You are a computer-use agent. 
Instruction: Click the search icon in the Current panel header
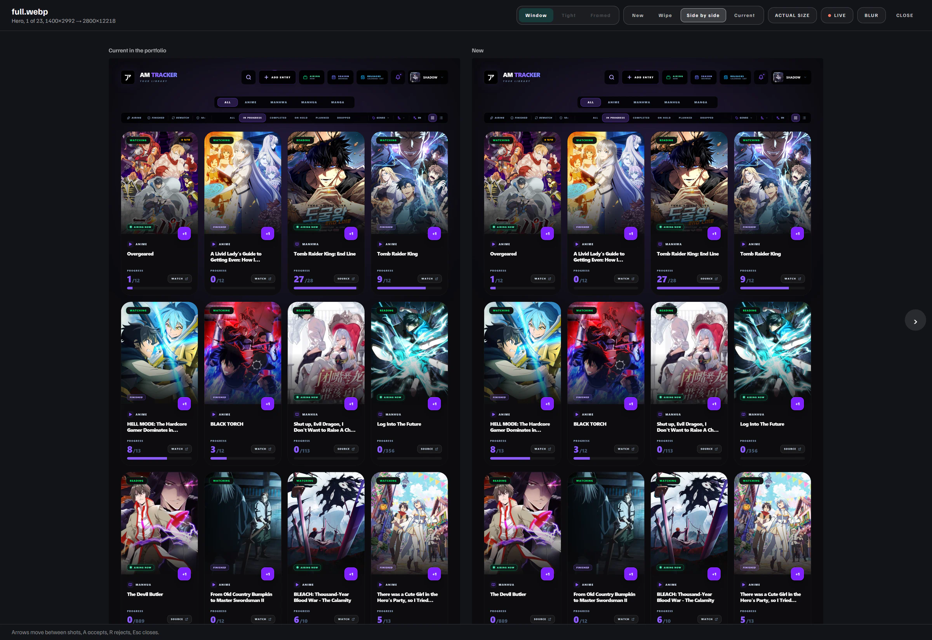click(249, 78)
